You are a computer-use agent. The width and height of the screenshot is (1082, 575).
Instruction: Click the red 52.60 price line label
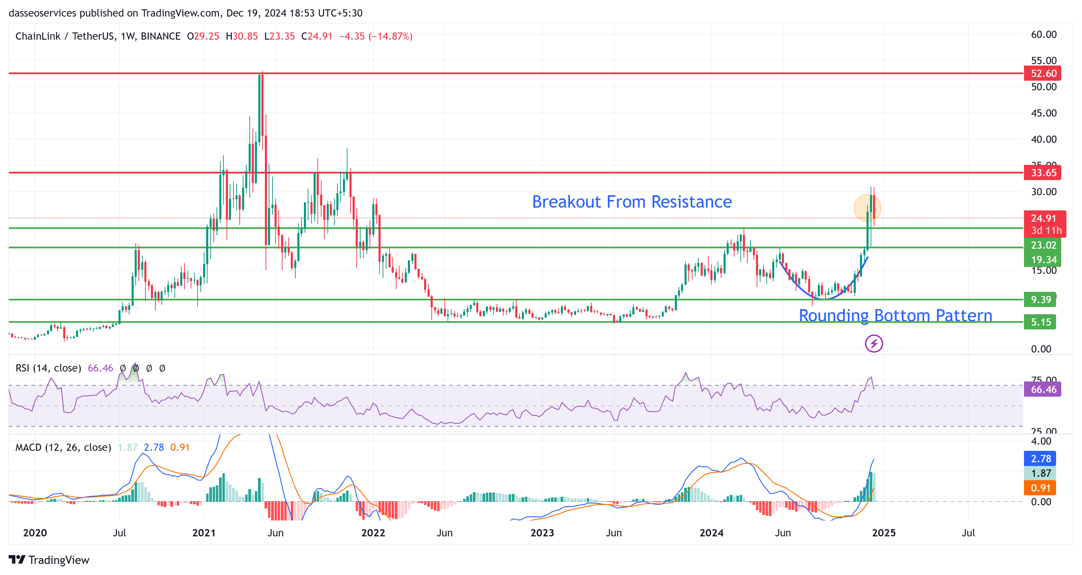pos(1043,73)
